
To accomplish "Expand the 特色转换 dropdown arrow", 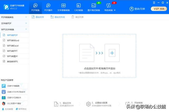I will click(115, 10).
